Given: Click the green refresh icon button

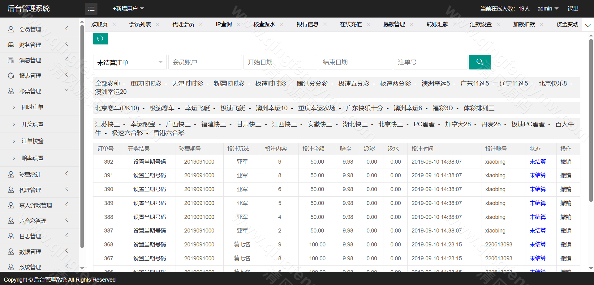Looking at the screenshot, I should click(101, 39).
